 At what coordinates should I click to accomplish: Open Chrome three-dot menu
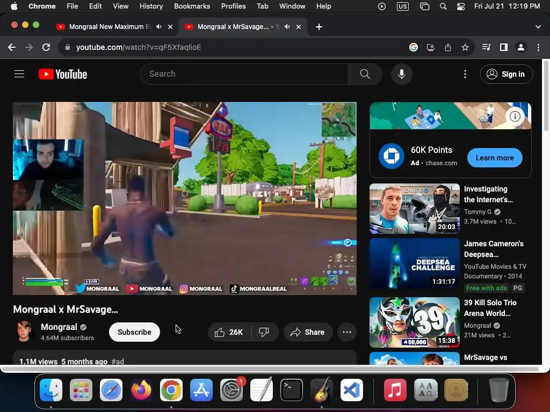point(538,47)
